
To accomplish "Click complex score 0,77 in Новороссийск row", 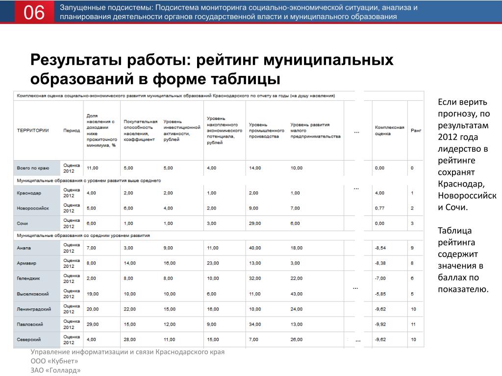I will click(x=379, y=208).
